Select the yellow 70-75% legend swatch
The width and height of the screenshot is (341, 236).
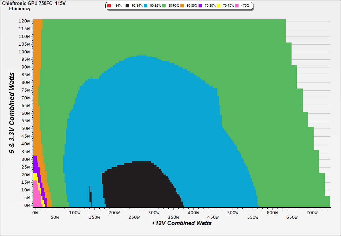coord(219,6)
